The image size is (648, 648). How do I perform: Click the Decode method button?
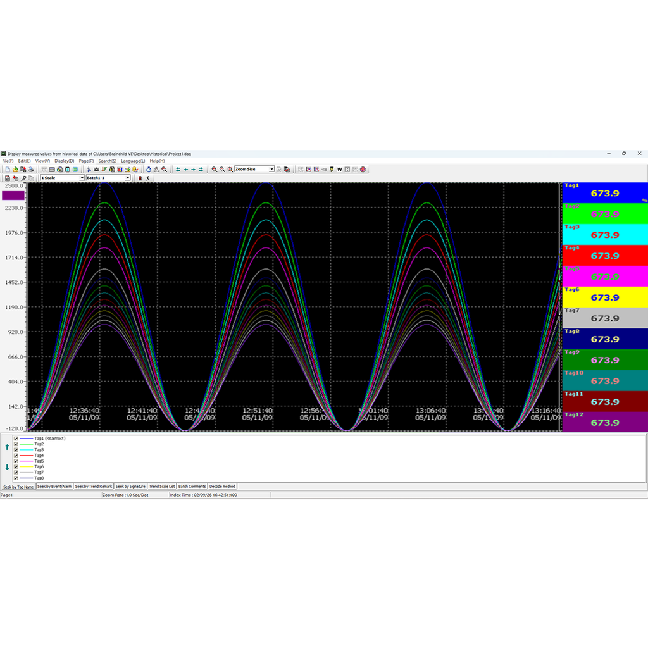223,486
